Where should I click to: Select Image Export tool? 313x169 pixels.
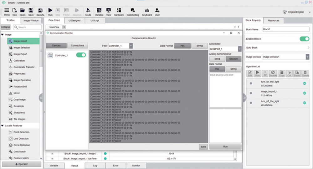coord(20,54)
